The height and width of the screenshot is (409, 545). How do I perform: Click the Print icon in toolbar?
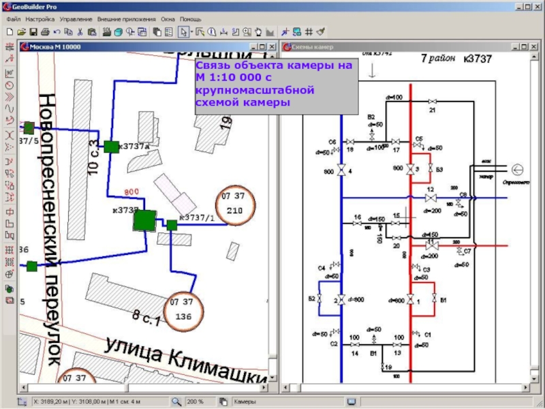44,32
